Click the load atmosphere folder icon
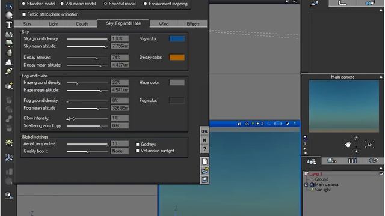 [205, 170]
